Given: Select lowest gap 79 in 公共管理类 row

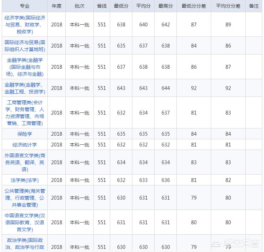Looking at the screenshot, I should click(x=194, y=198).
